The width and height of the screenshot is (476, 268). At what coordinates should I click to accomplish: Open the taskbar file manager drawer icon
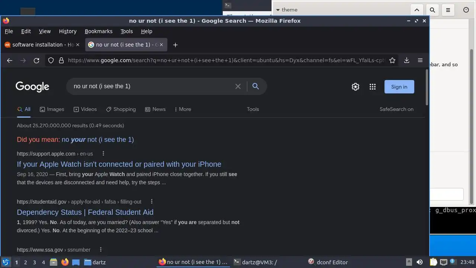coord(54,262)
